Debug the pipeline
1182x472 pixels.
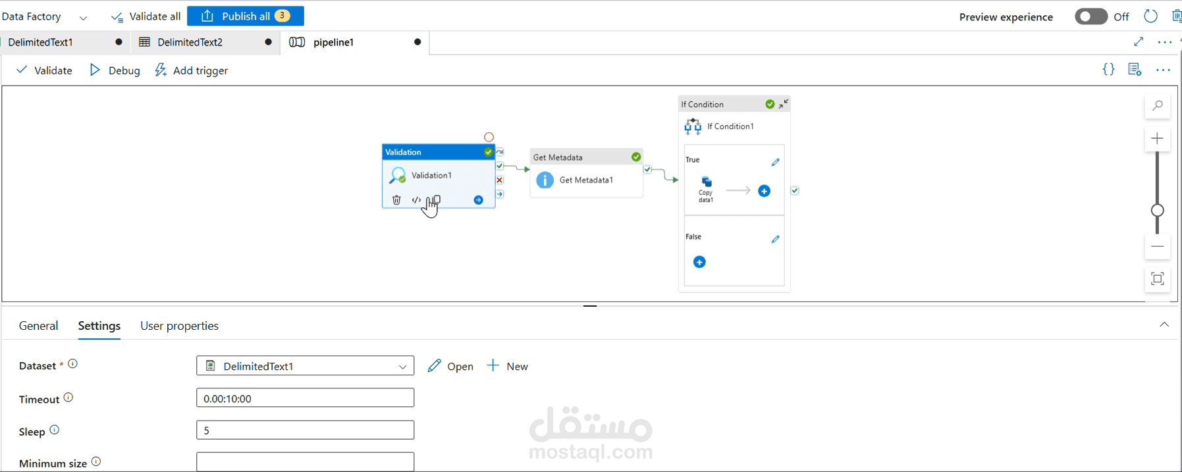[115, 70]
